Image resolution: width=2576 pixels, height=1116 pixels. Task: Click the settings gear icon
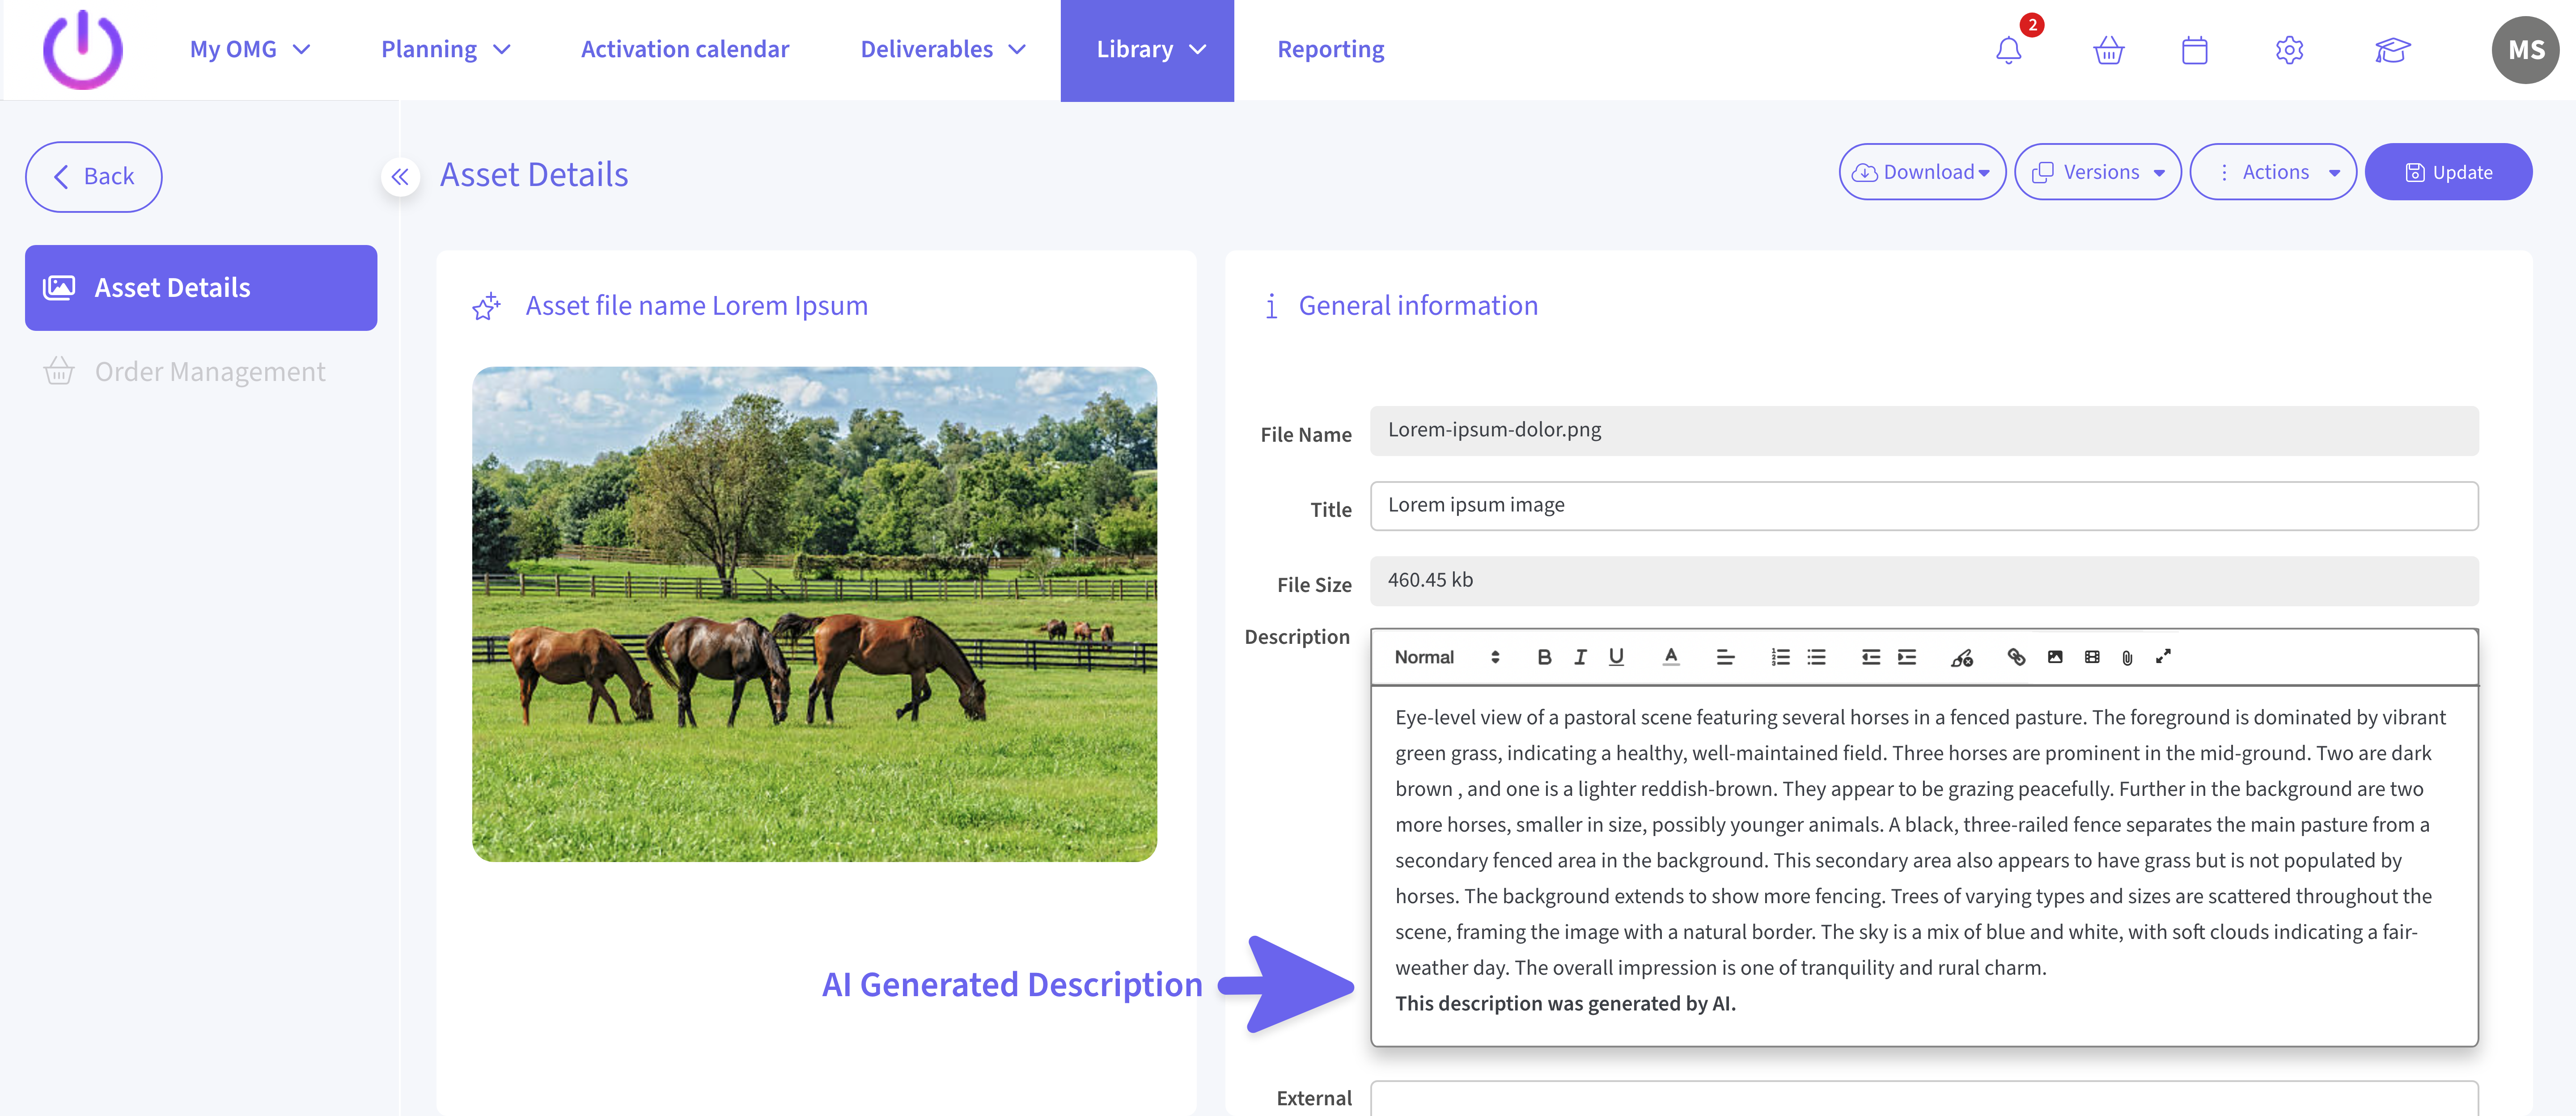(x=2289, y=50)
